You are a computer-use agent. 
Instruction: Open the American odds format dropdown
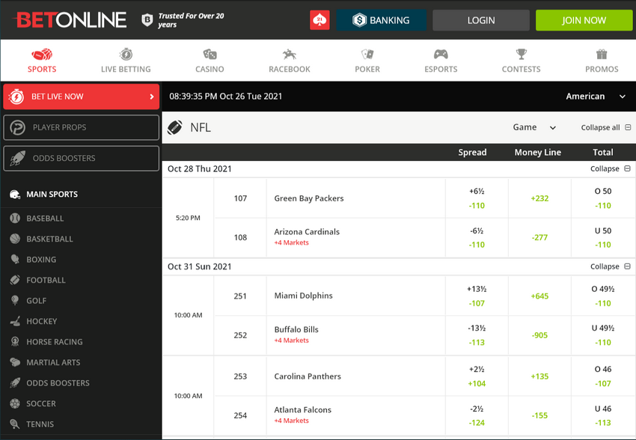[x=595, y=96]
